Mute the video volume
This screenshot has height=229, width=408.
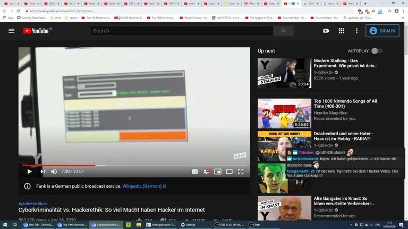click(x=54, y=172)
